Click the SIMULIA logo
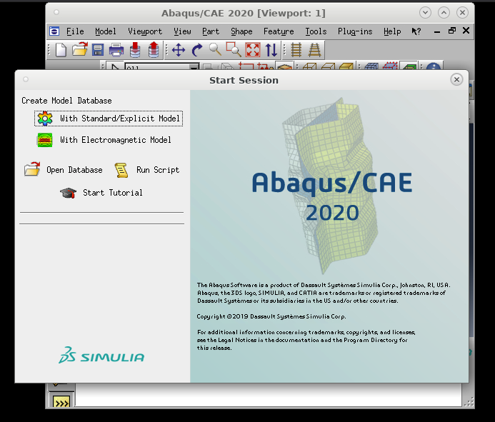495x422 pixels. (101, 356)
